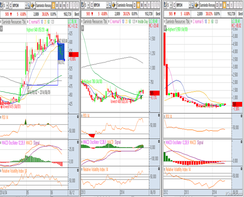
Task: Open the S type dropdown in right chart
Action: pyautogui.click(x=171, y=5)
